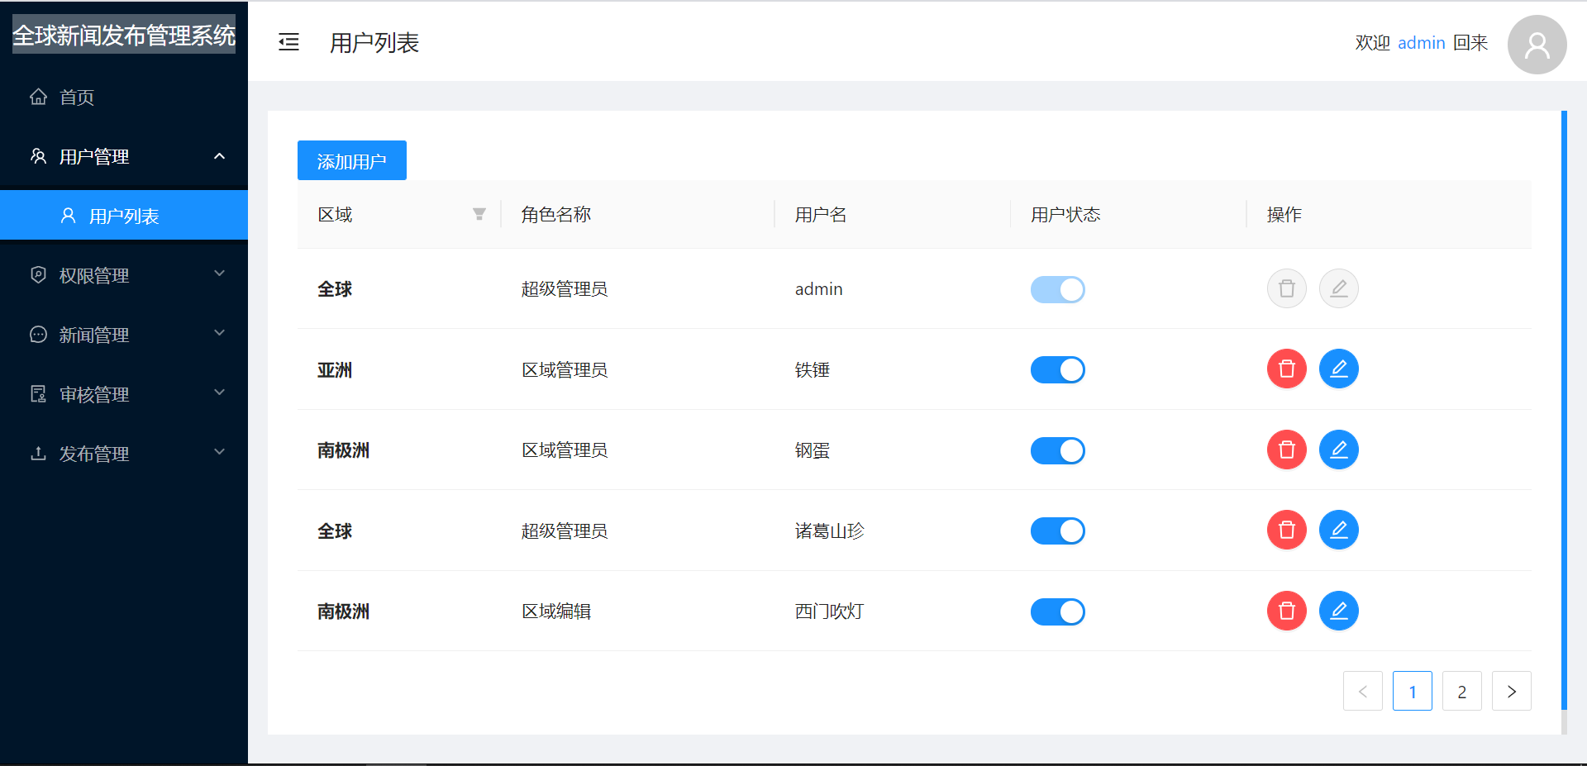
Task: Open the 权限管理 menu
Action: click(x=124, y=275)
